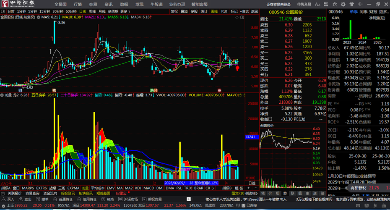390x210 pixels.
Task: Click 证券交易未登录 login button
Action: pyautogui.click(x=278, y=4)
